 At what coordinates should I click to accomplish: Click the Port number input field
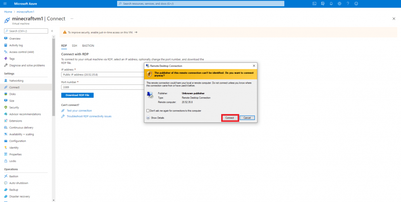[102, 87]
